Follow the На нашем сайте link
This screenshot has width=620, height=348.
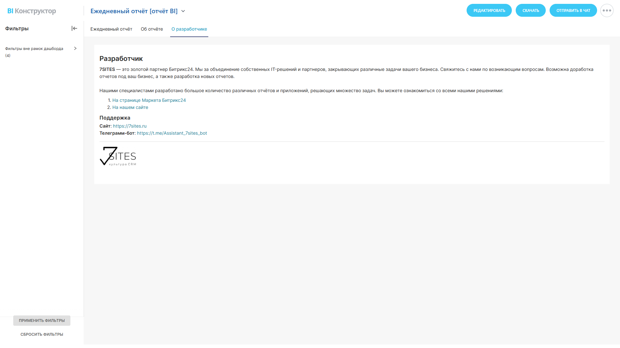click(x=130, y=107)
